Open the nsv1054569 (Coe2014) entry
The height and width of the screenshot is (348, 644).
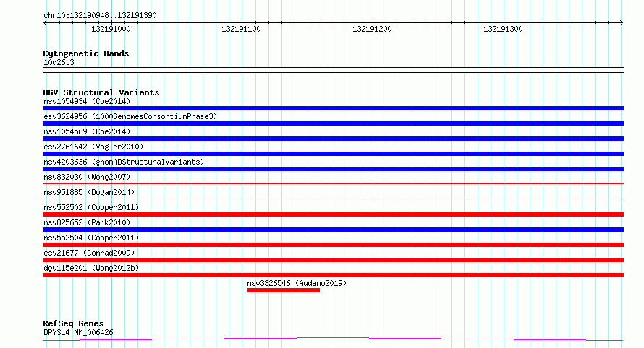(x=87, y=131)
